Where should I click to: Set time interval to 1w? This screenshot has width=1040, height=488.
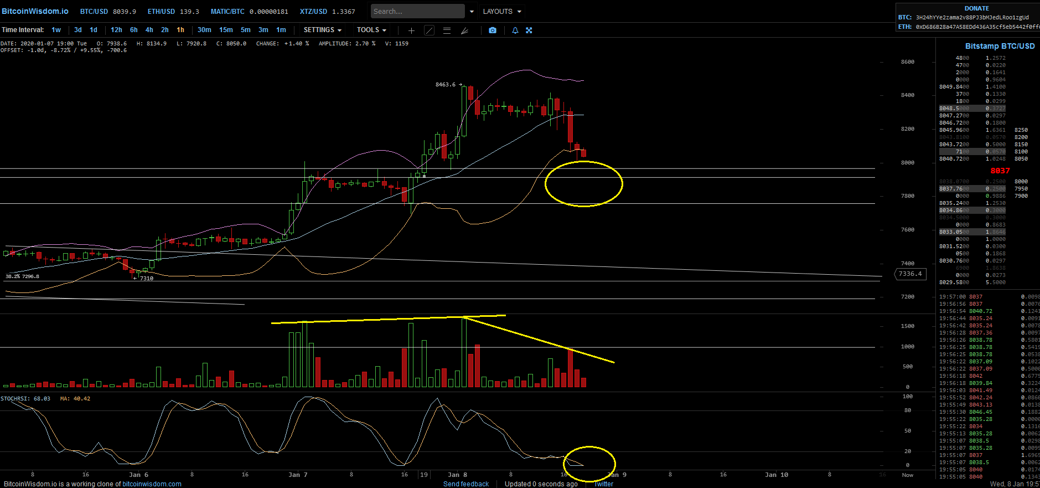(x=56, y=30)
